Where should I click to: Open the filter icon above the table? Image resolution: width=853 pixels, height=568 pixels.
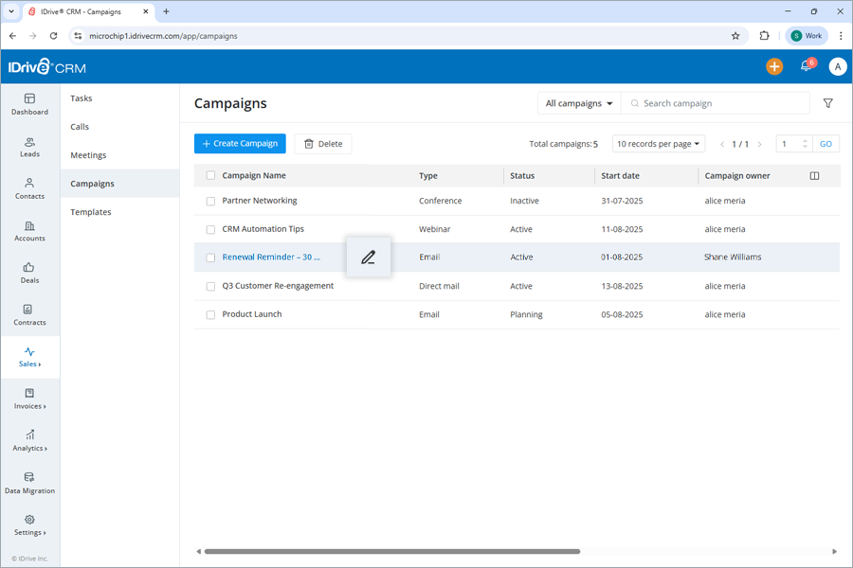[827, 102]
